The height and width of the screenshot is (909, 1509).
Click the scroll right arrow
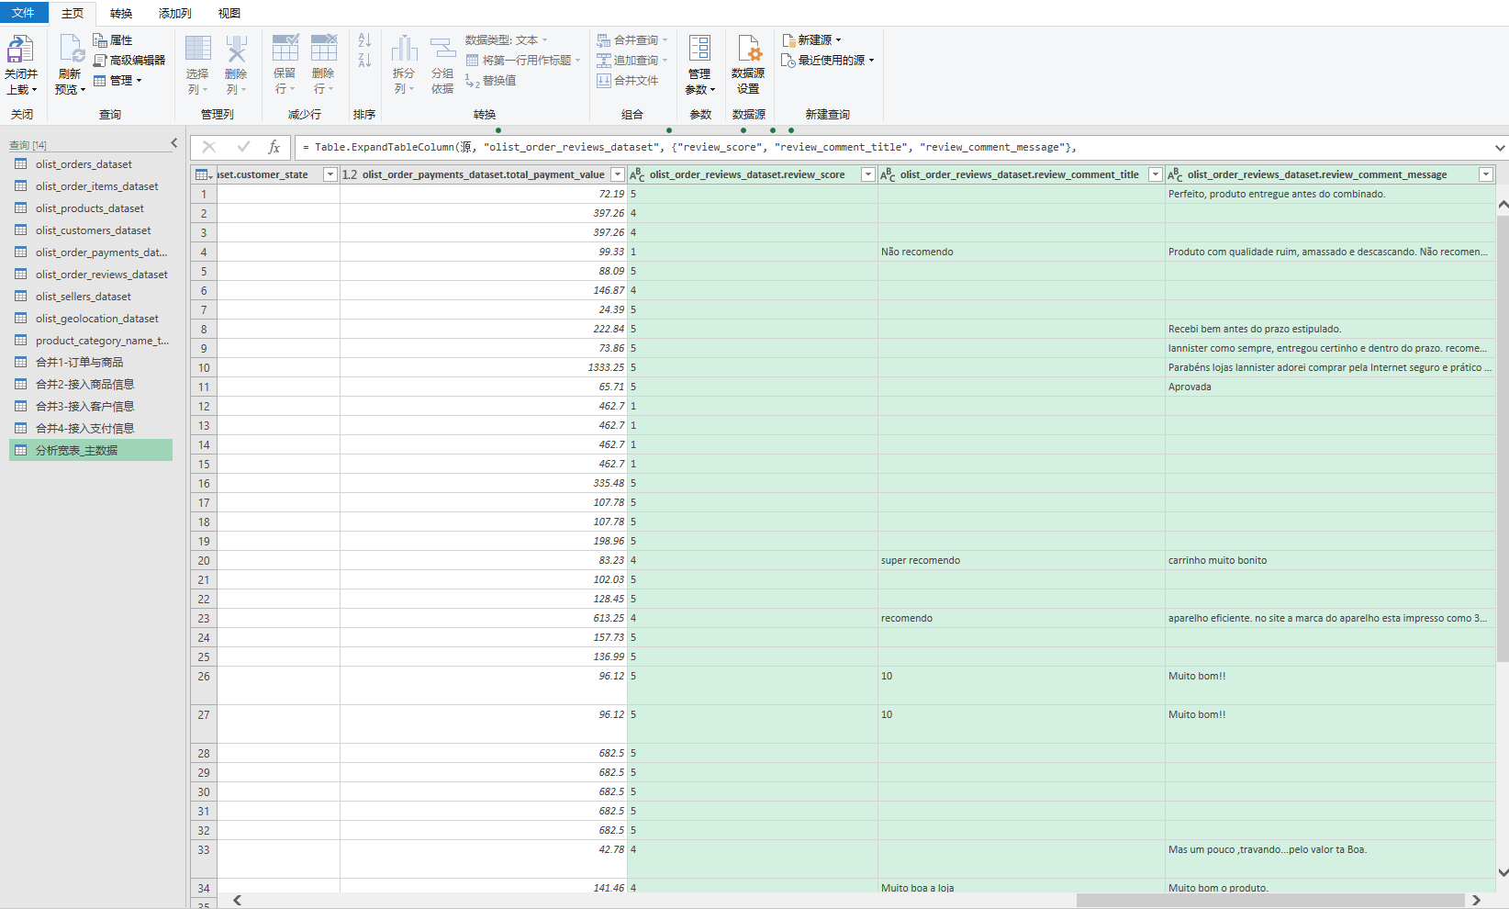click(1476, 901)
